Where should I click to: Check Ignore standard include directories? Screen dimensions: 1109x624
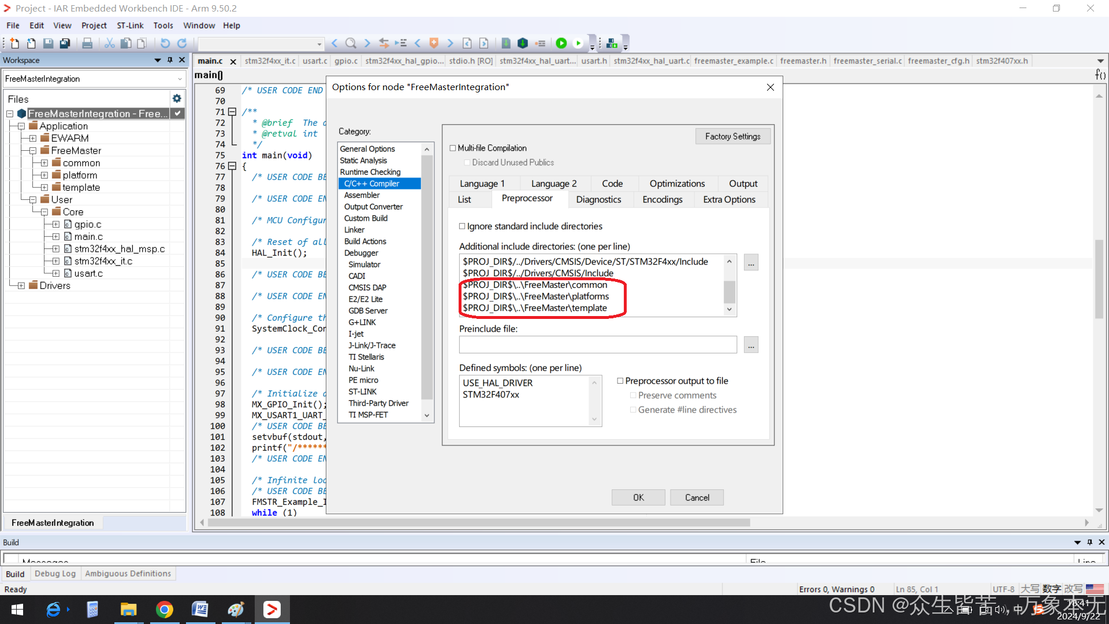pyautogui.click(x=462, y=226)
